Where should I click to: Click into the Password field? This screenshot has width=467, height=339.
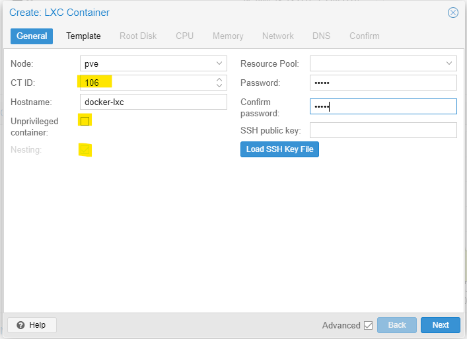tap(383, 83)
